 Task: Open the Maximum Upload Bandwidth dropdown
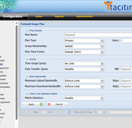102,81
